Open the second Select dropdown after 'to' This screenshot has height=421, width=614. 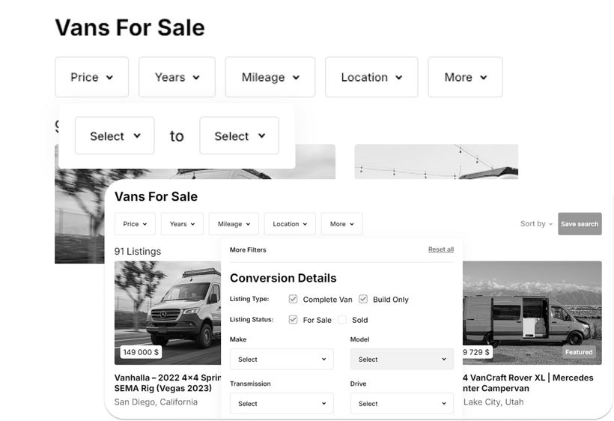click(240, 136)
